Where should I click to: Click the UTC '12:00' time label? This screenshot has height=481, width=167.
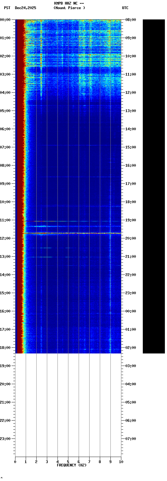(131, 93)
